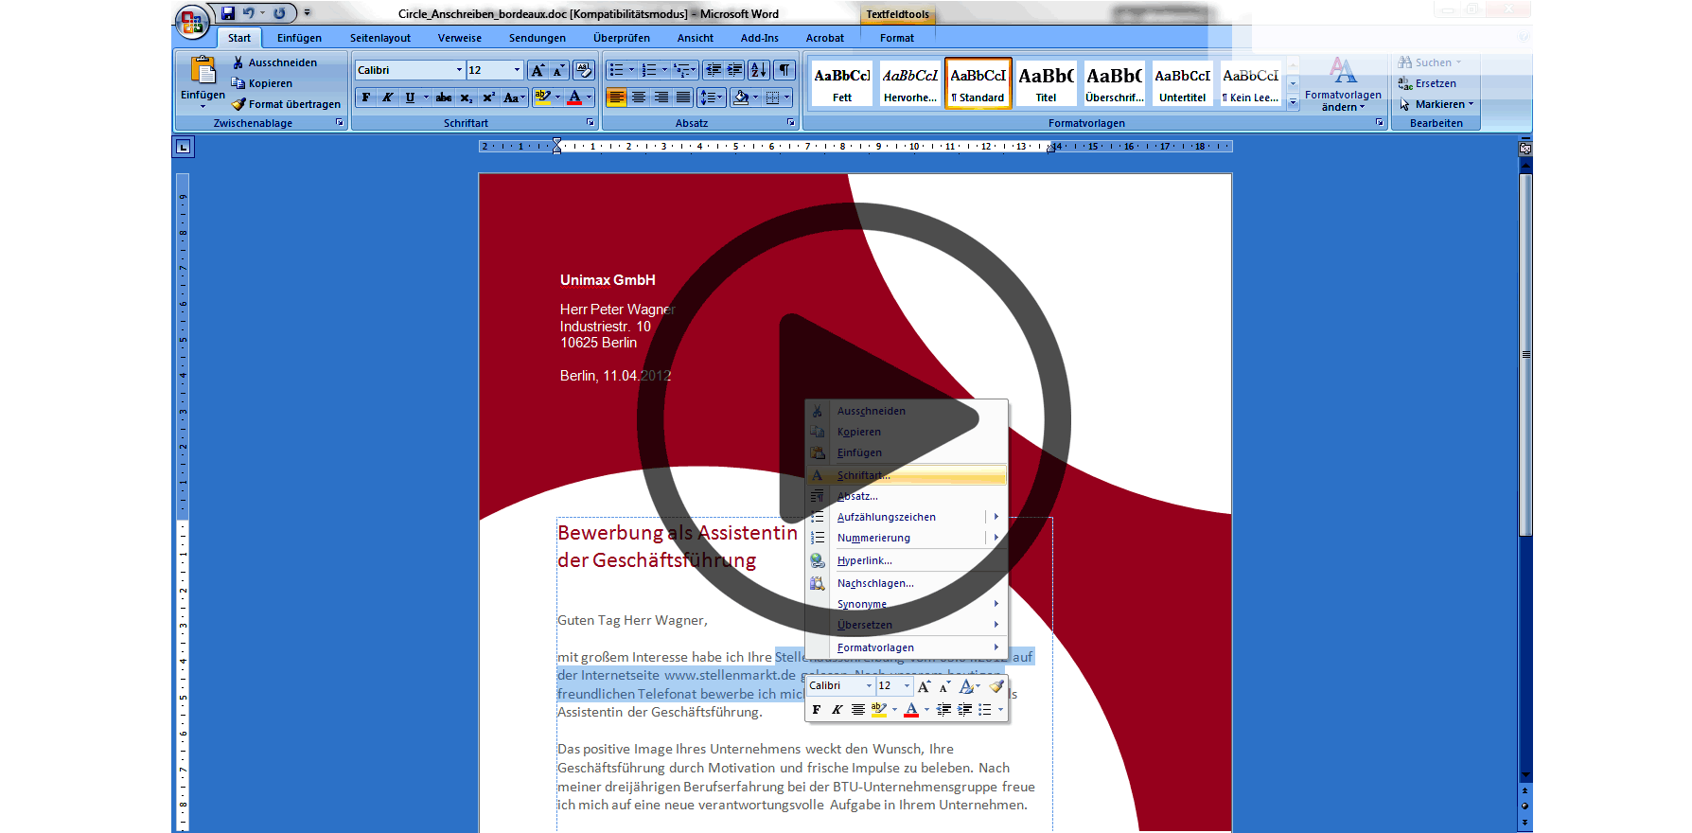This screenshot has width=1692, height=833.
Task: Toggle the paragraph marks ¶ display
Action: point(784,70)
